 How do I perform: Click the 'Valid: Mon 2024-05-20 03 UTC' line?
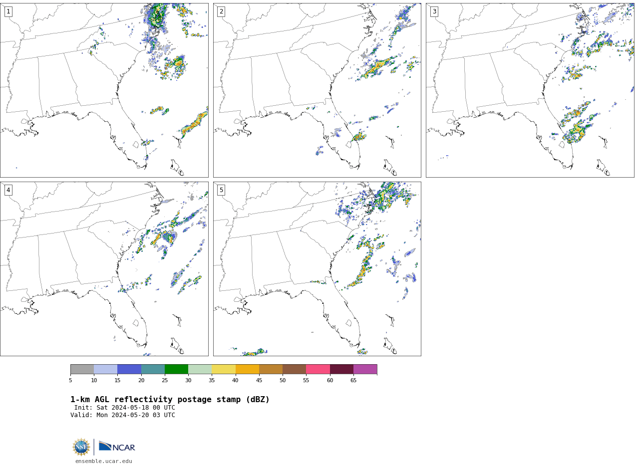coord(123,415)
